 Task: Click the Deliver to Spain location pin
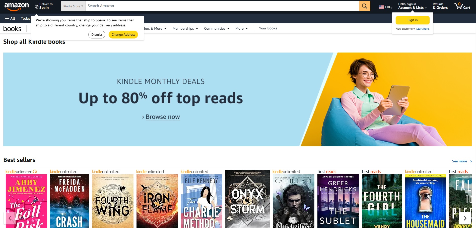(37, 7)
